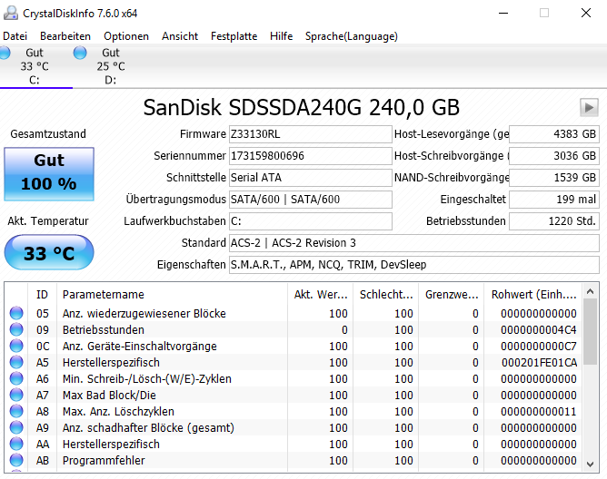
Task: Close the CrystalDiskInfo window
Action: pos(586,13)
